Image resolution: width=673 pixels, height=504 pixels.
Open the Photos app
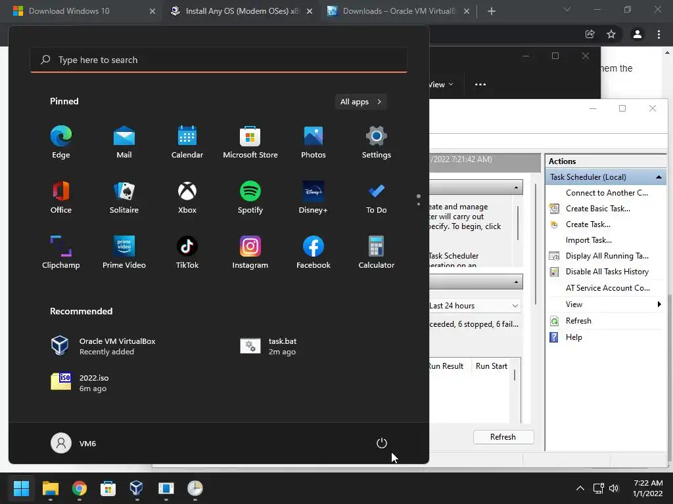click(313, 142)
